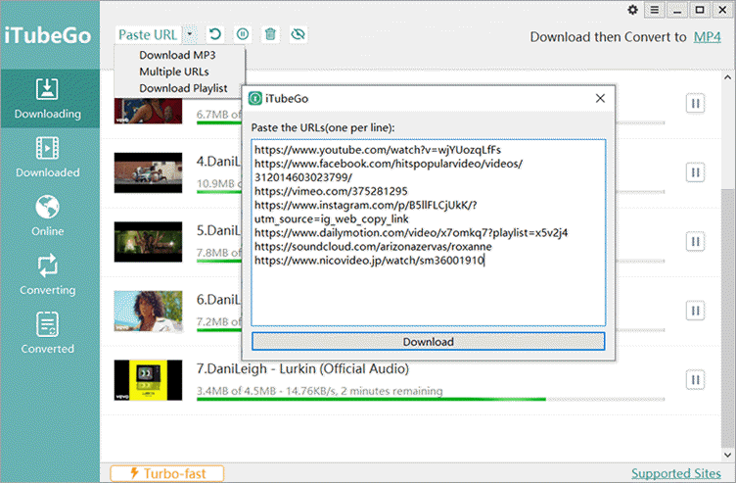This screenshot has height=483, width=736.
Task: Click the thumbnail of download item 4
Action: [x=149, y=172]
